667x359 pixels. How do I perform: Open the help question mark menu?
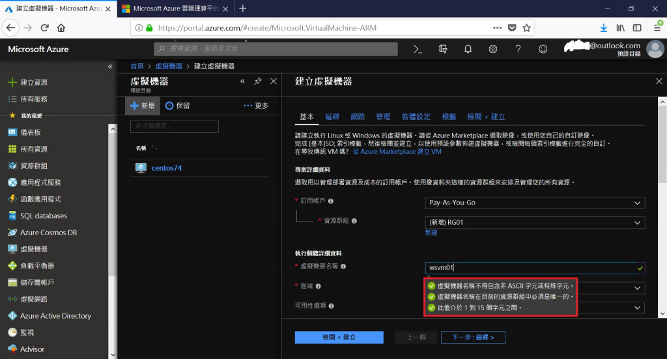518,50
